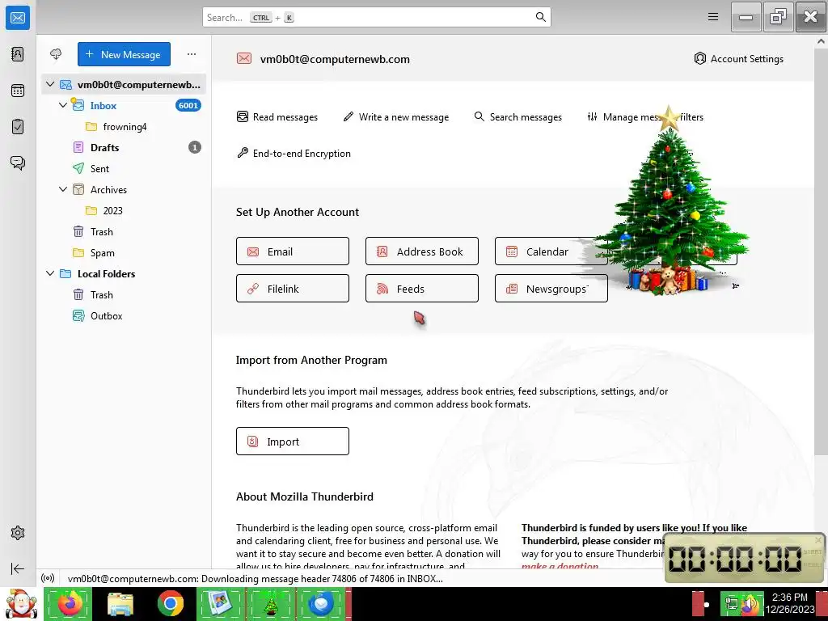Set up Filelink
Viewport: 828px width, 621px height.
click(x=293, y=289)
